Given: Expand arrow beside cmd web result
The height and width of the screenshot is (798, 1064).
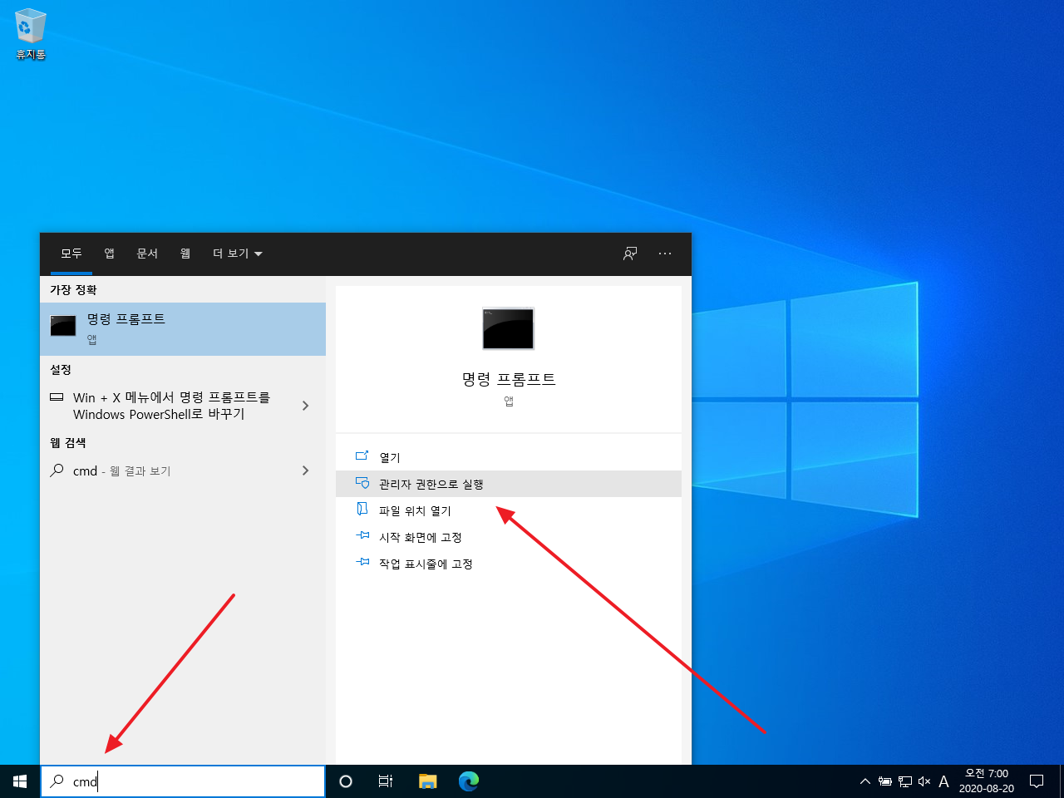Looking at the screenshot, I should 305,470.
